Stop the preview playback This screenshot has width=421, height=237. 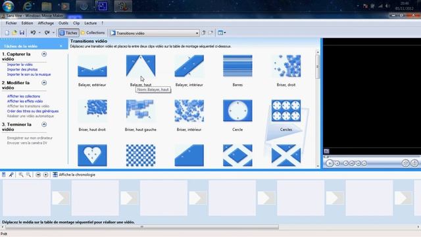point(337,163)
